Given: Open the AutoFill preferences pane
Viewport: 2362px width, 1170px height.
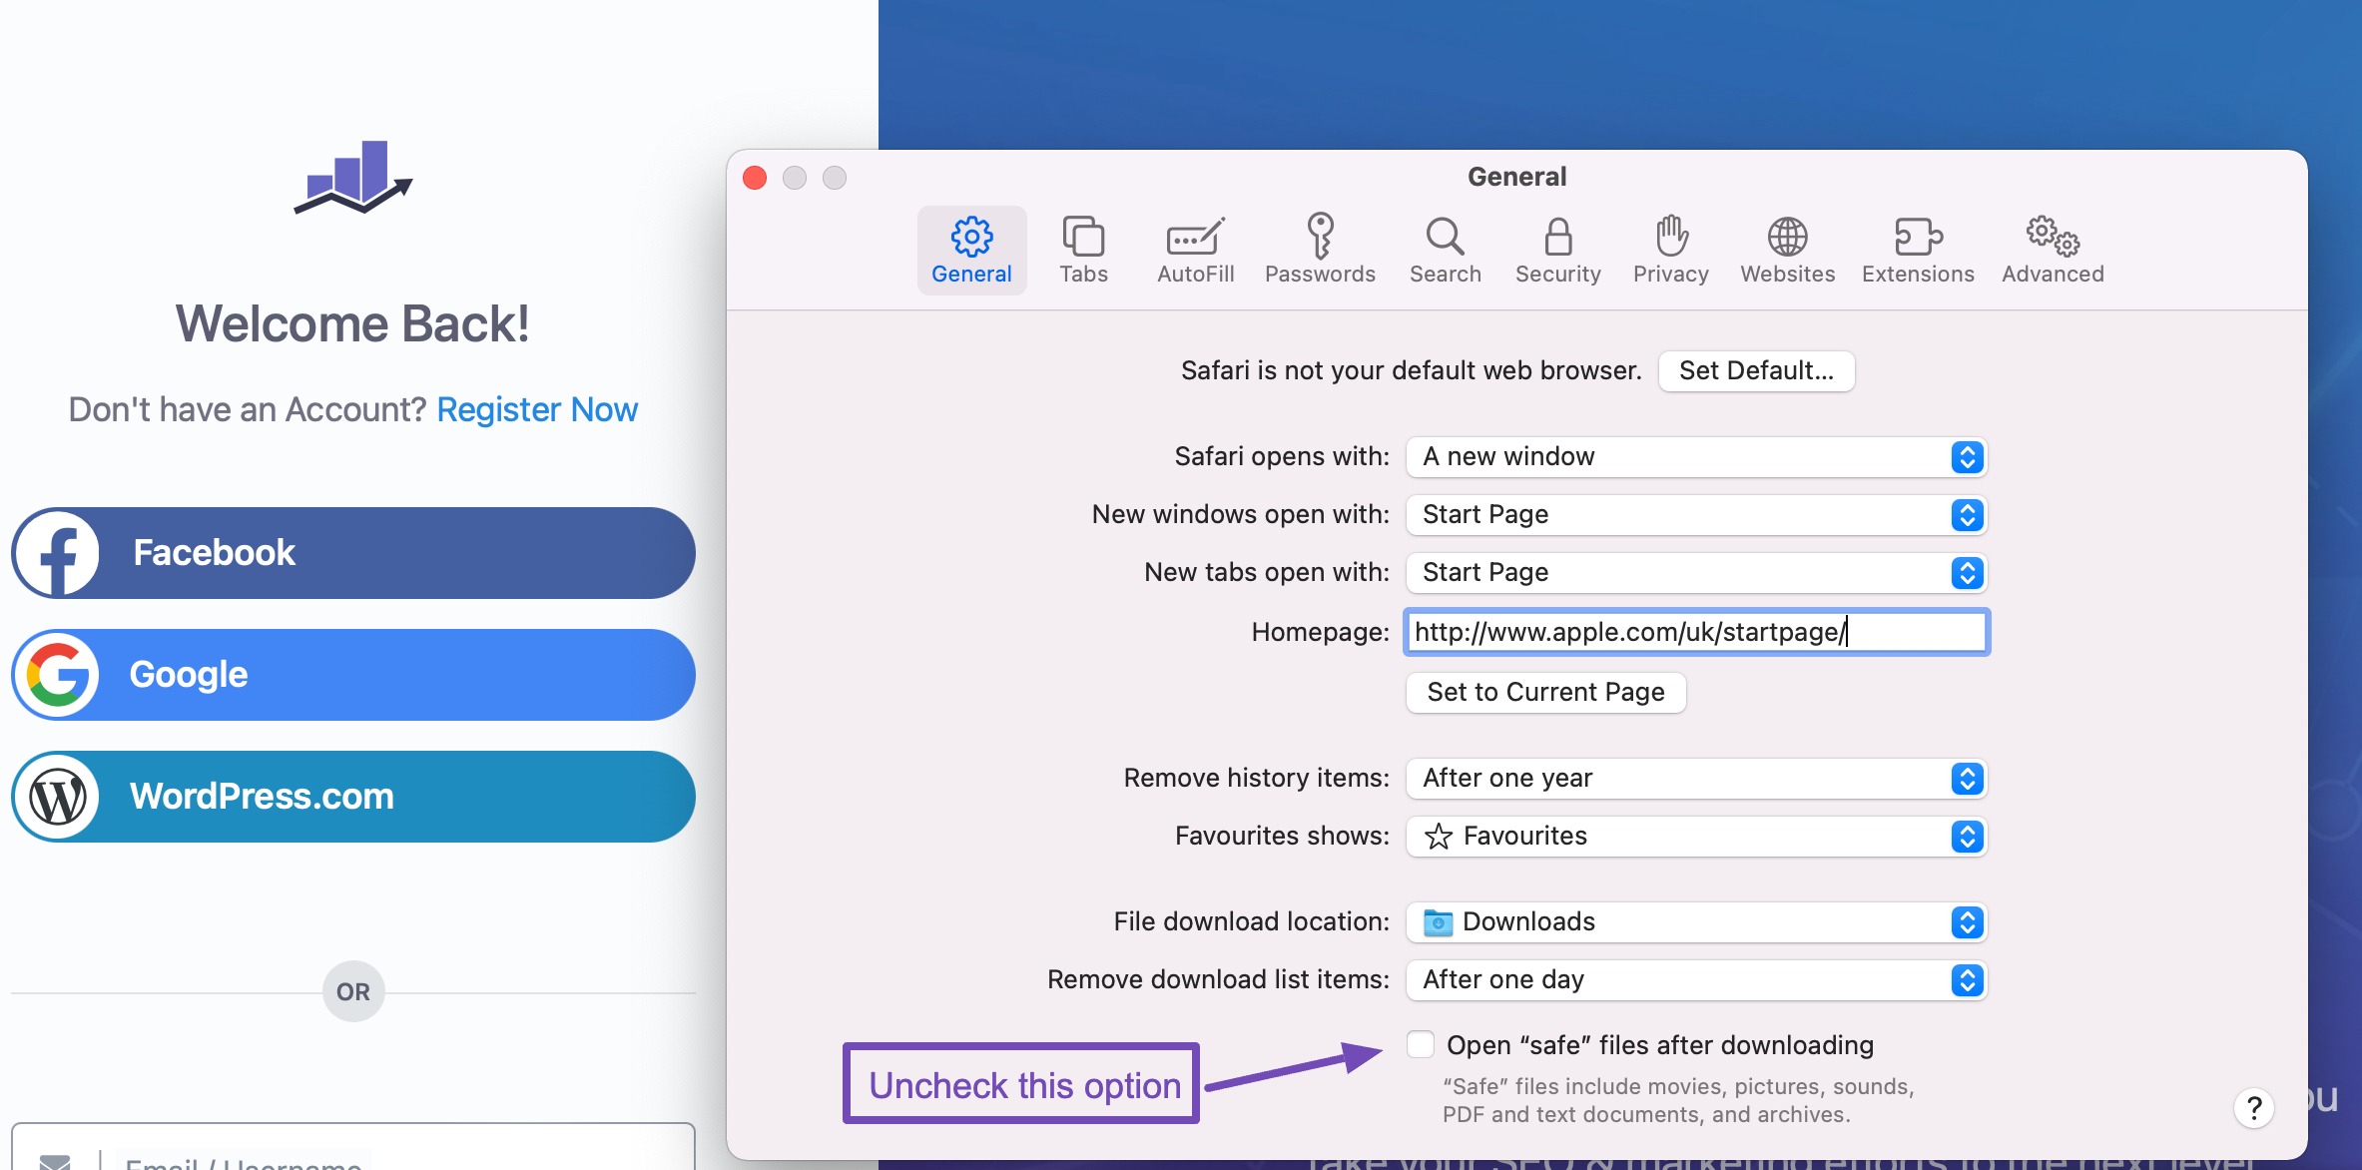Looking at the screenshot, I should pyautogui.click(x=1195, y=251).
